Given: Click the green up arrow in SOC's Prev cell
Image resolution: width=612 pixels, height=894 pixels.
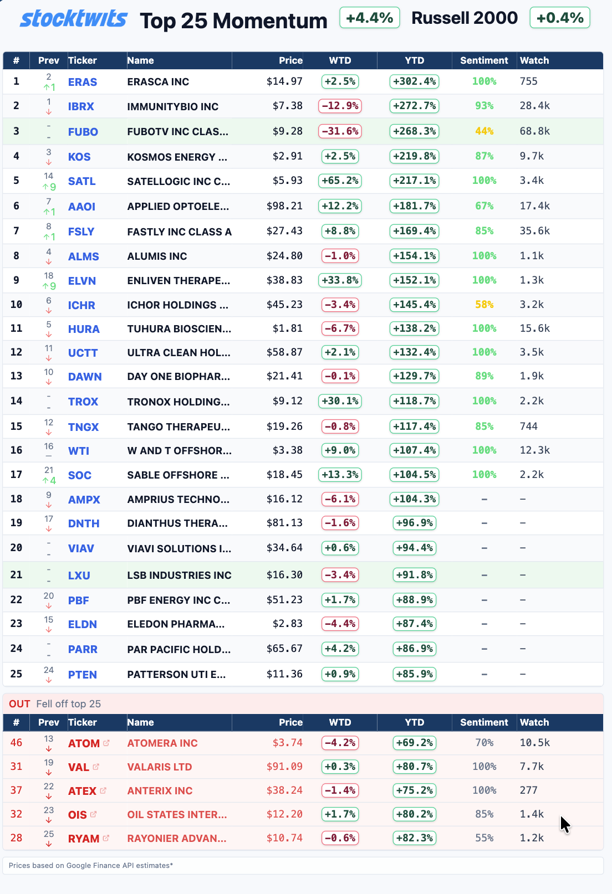Looking at the screenshot, I should pyautogui.click(x=45, y=481).
